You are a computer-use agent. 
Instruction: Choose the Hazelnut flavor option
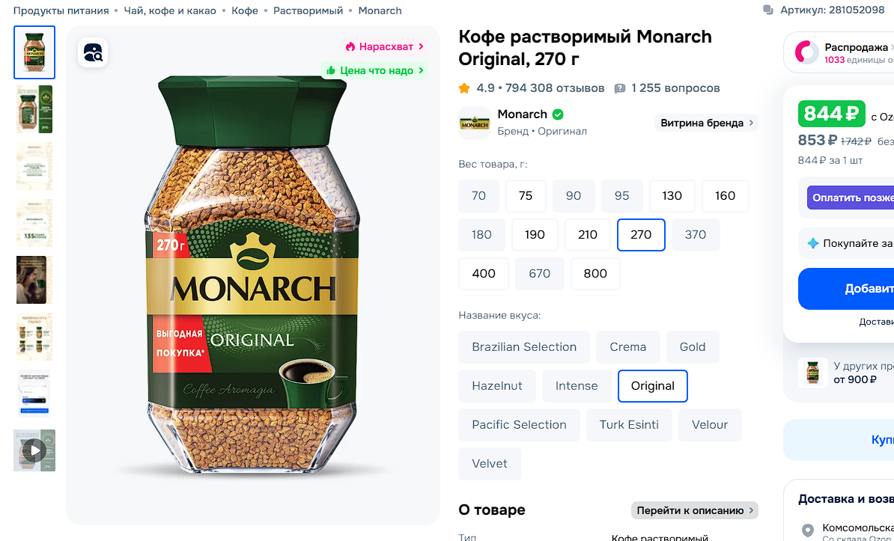497,386
